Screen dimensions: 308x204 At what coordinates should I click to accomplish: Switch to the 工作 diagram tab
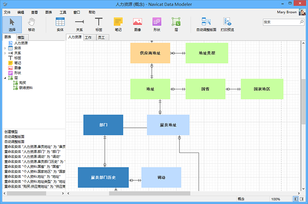coord(90,37)
